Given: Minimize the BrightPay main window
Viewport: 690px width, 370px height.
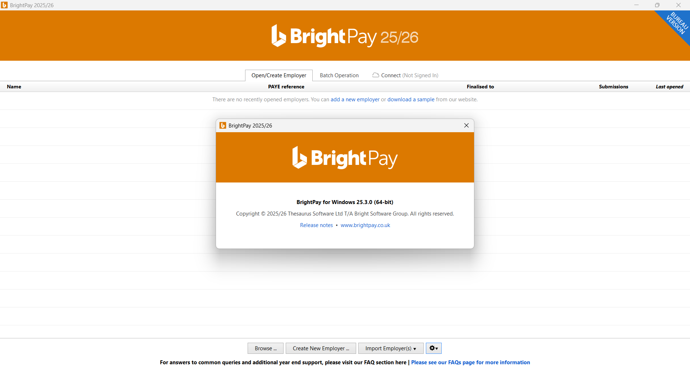Looking at the screenshot, I should point(636,5).
